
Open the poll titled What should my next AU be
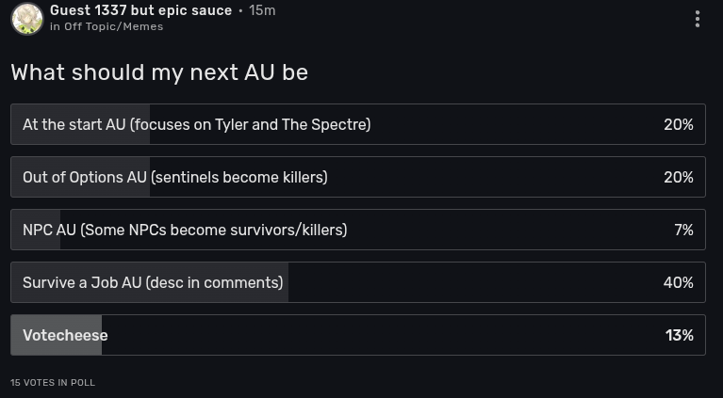pyautogui.click(x=159, y=72)
